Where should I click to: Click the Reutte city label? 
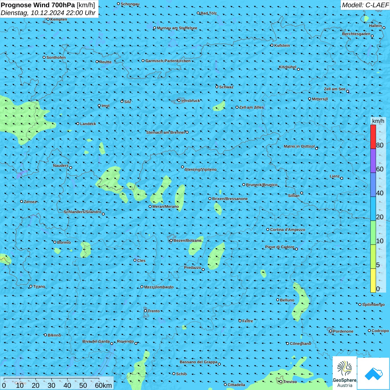(x=105, y=62)
